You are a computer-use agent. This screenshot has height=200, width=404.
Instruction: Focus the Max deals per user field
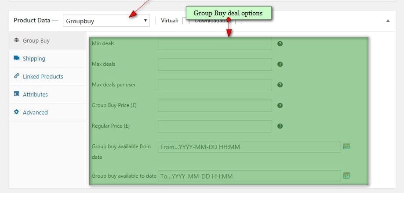click(215, 85)
